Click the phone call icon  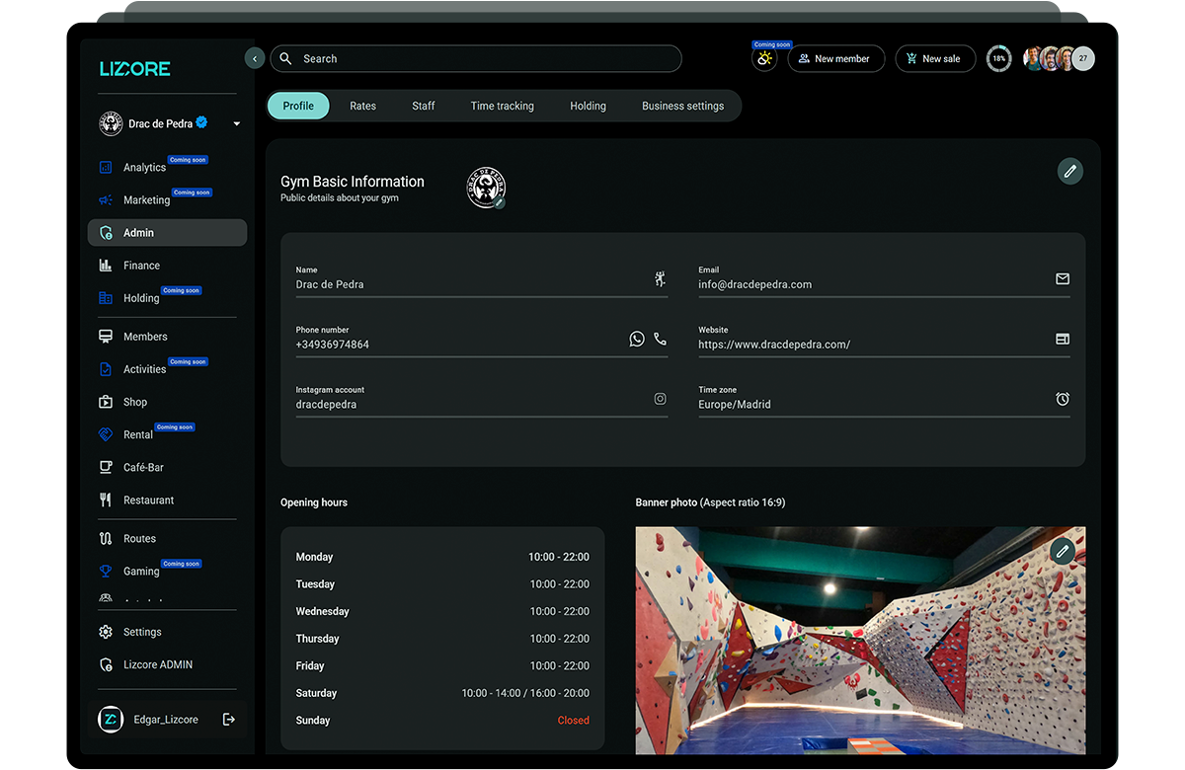[661, 339]
